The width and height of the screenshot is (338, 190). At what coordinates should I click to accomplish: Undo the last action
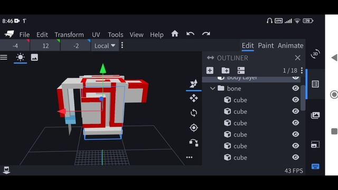pos(190,34)
